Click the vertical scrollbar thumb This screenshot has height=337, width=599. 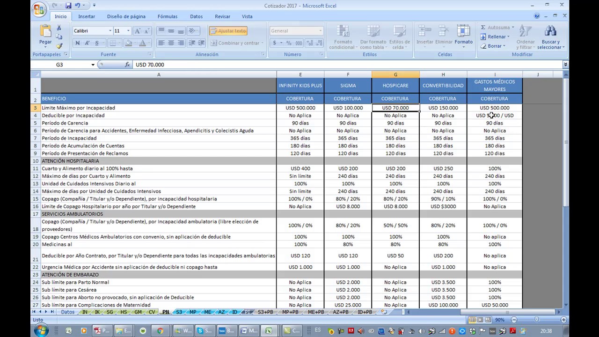click(x=565, y=143)
